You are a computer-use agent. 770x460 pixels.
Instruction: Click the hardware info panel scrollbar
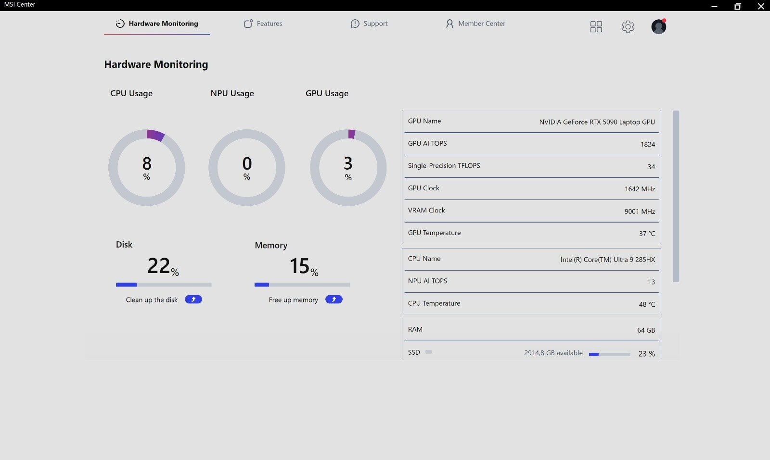[676, 196]
